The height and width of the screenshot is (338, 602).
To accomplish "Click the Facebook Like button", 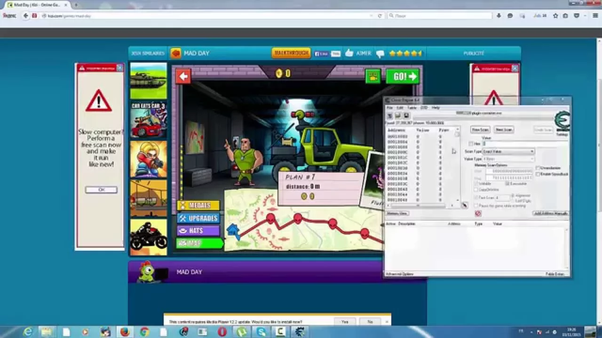I will point(322,54).
